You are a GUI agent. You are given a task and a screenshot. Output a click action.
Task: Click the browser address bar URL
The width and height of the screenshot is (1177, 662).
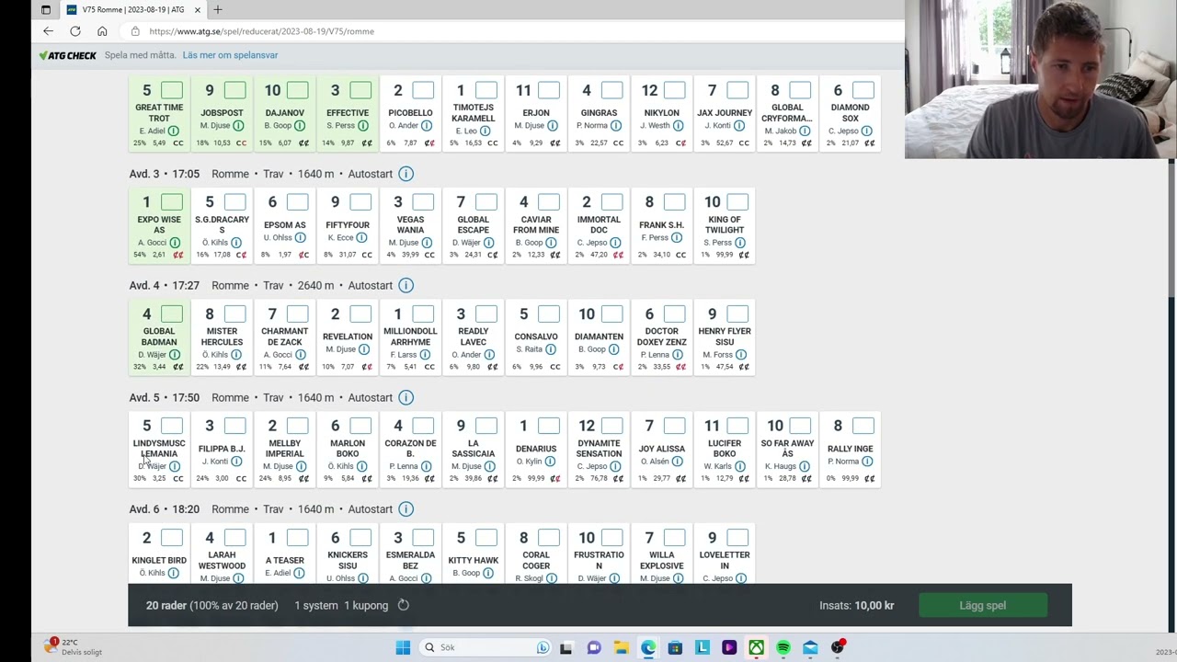tap(262, 31)
